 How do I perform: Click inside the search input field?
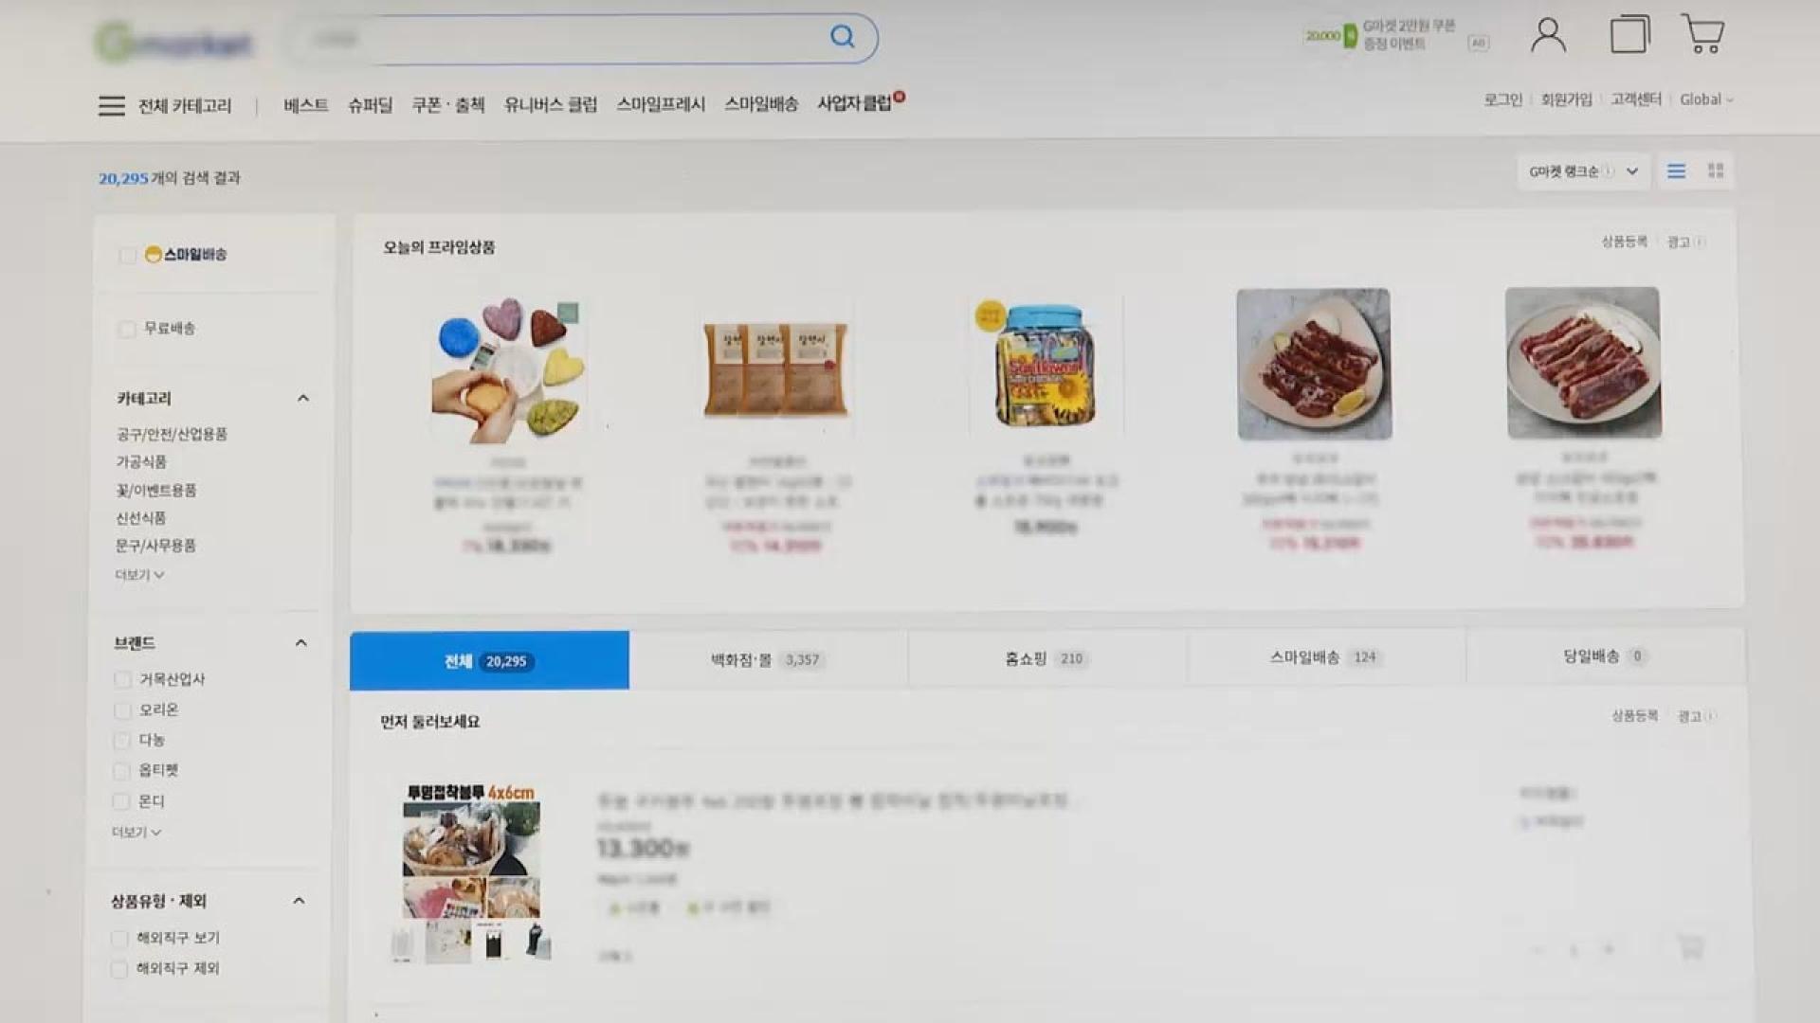click(559, 39)
